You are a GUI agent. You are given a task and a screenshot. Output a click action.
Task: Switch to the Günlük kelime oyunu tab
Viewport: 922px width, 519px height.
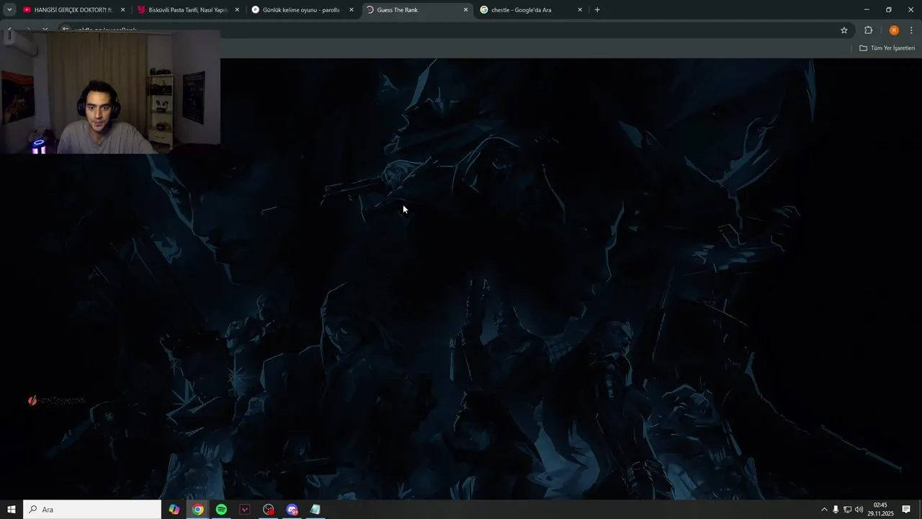coord(303,10)
